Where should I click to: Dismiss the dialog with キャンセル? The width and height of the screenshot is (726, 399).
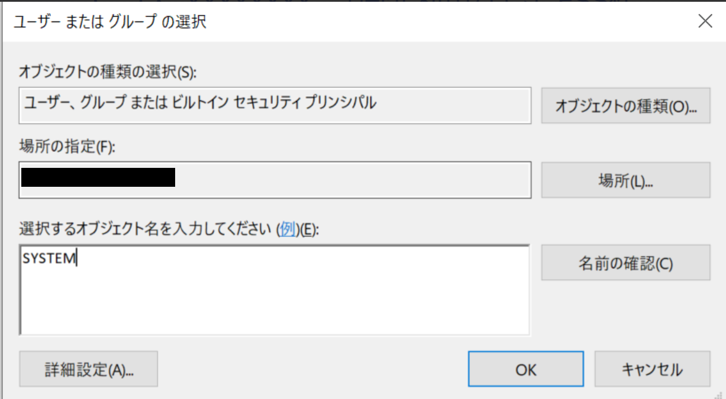(652, 369)
